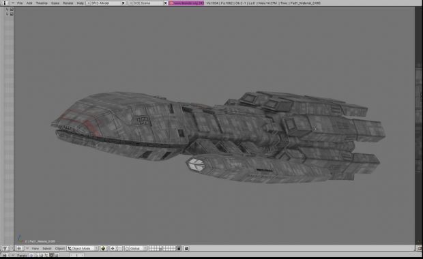The width and height of the screenshot is (423, 259).
Task: Open the 3D view's Select menu
Action: pos(46,248)
